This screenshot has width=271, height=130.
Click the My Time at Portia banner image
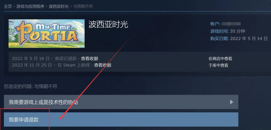(47, 33)
